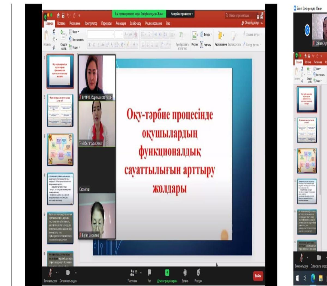The height and width of the screenshot is (286, 327).
Task: Open the Участники participants panel
Action: 132,273
